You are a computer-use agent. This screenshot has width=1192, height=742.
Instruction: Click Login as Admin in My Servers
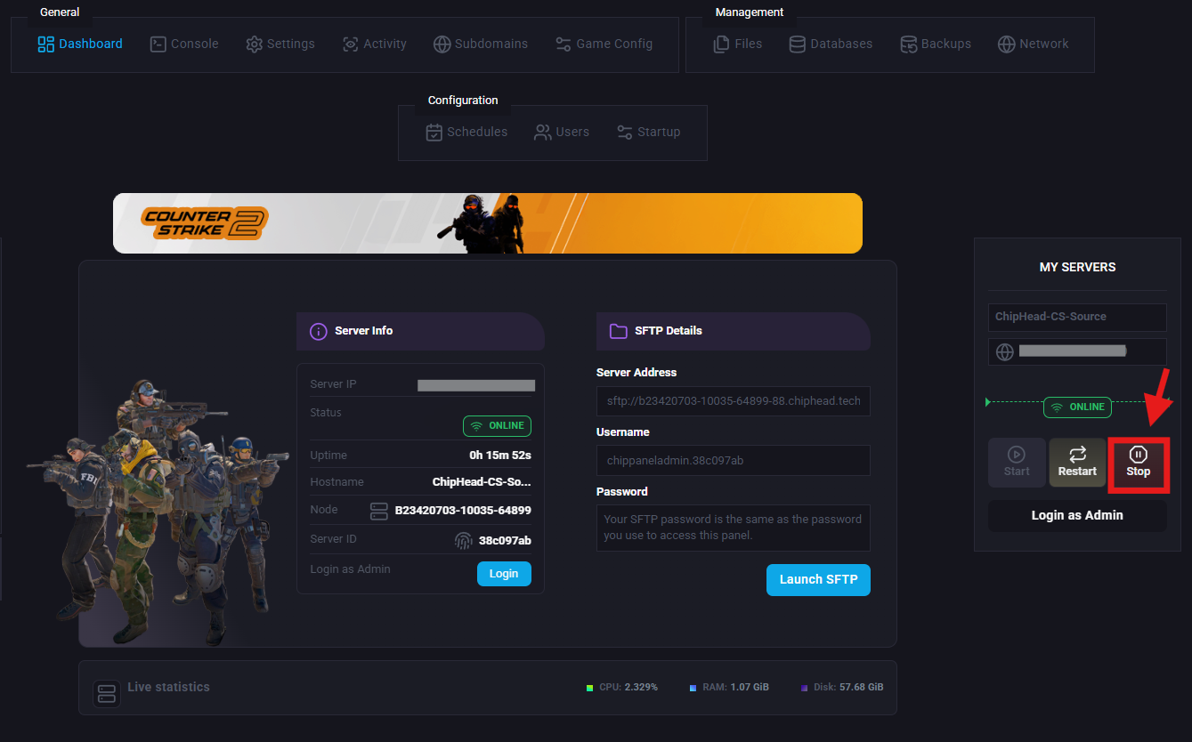click(1077, 515)
